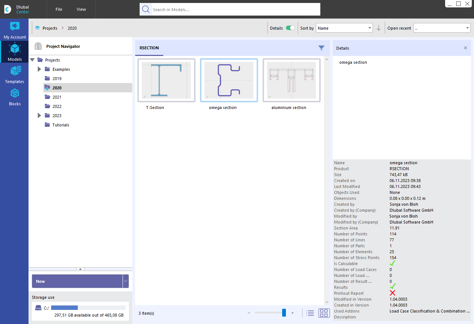Switch to list view icon
The width and height of the screenshot is (474, 324).
310,313
